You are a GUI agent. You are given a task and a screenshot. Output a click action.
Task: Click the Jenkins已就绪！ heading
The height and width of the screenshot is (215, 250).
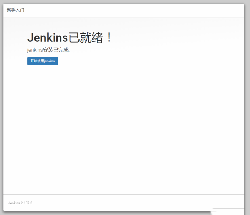[70, 38]
